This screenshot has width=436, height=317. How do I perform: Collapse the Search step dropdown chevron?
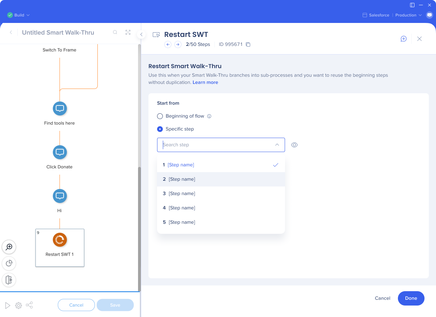point(277,145)
